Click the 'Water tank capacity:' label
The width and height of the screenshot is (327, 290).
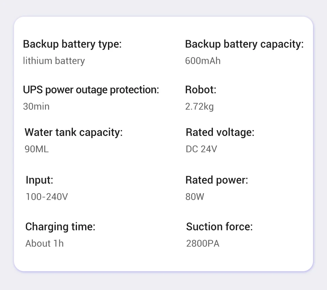coord(74,132)
